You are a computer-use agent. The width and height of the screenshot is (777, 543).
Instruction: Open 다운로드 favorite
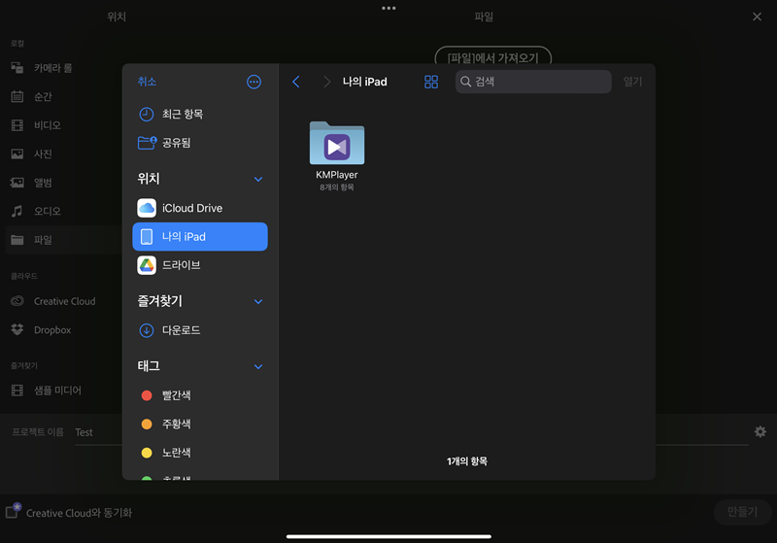tap(200, 330)
